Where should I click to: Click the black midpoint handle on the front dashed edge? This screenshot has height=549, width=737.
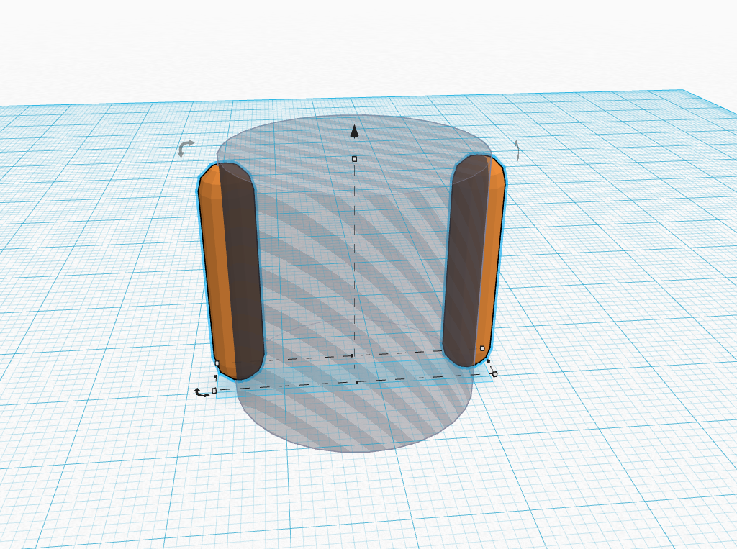point(357,383)
